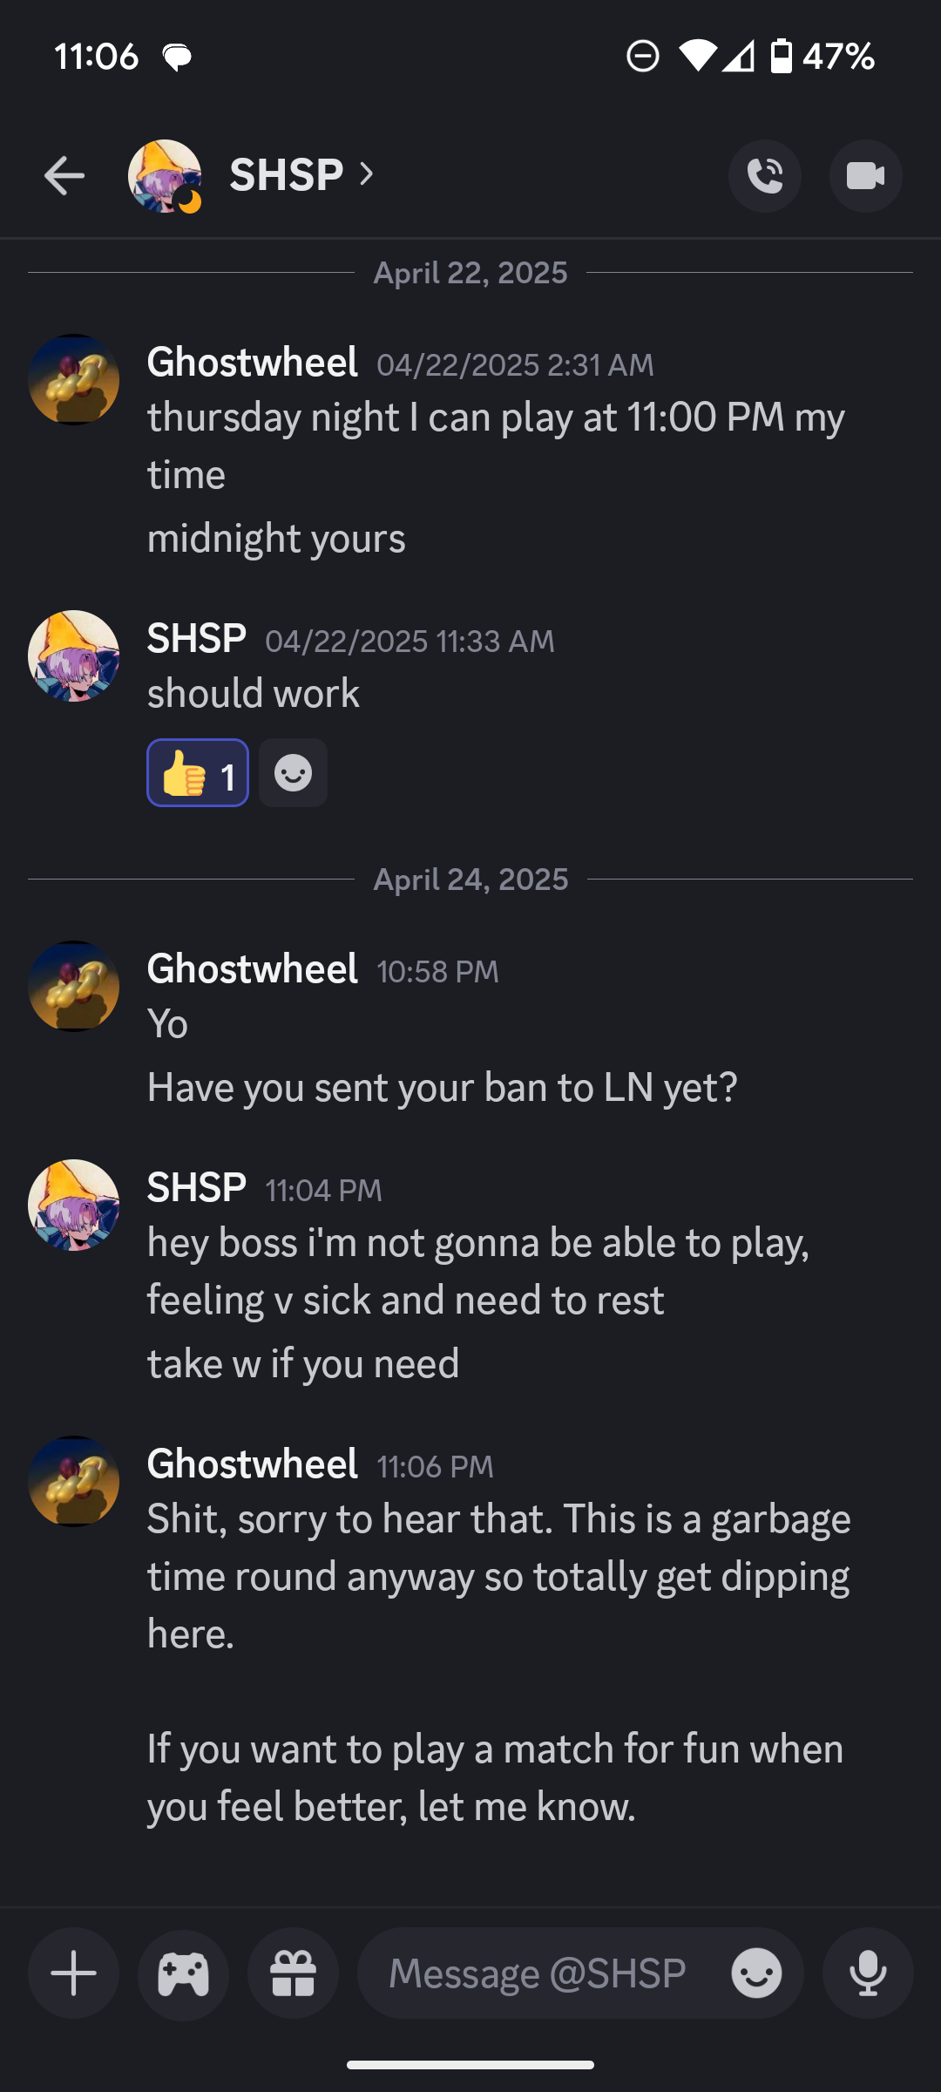Select the 'take w if you need' message

[x=303, y=1364]
